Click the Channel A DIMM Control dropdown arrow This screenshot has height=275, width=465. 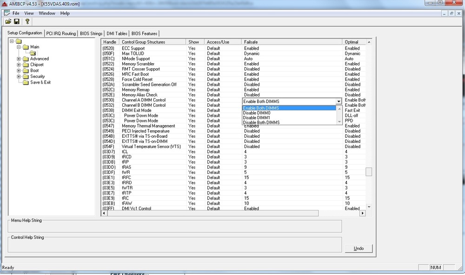point(338,101)
